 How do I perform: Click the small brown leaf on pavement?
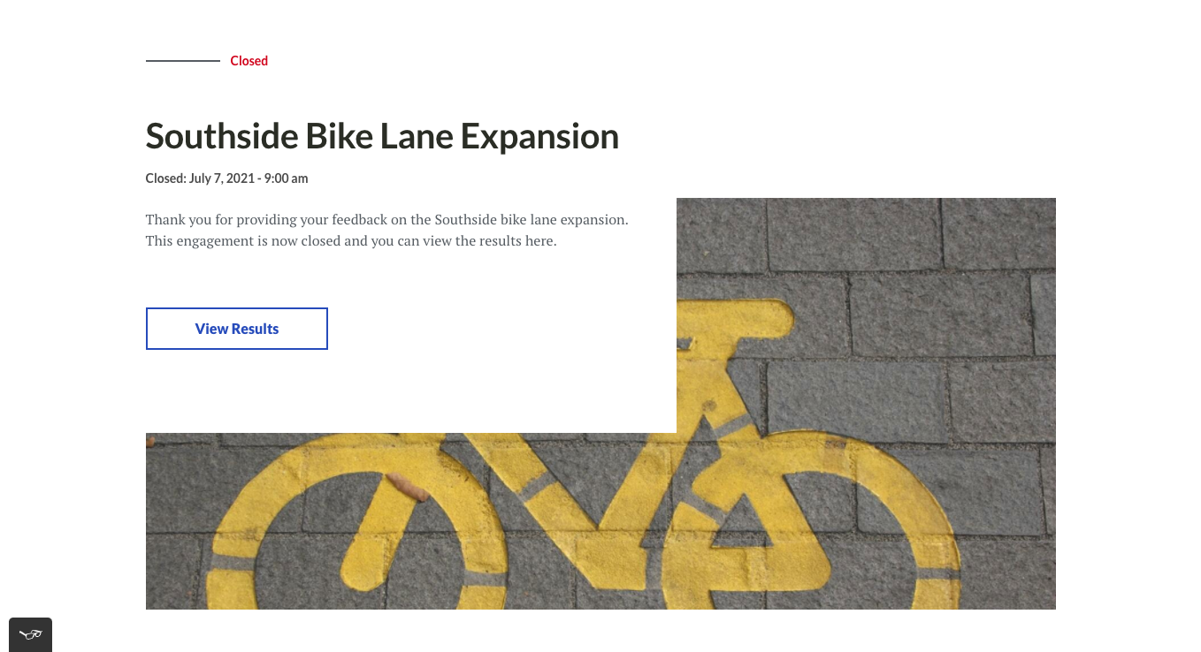tap(408, 486)
